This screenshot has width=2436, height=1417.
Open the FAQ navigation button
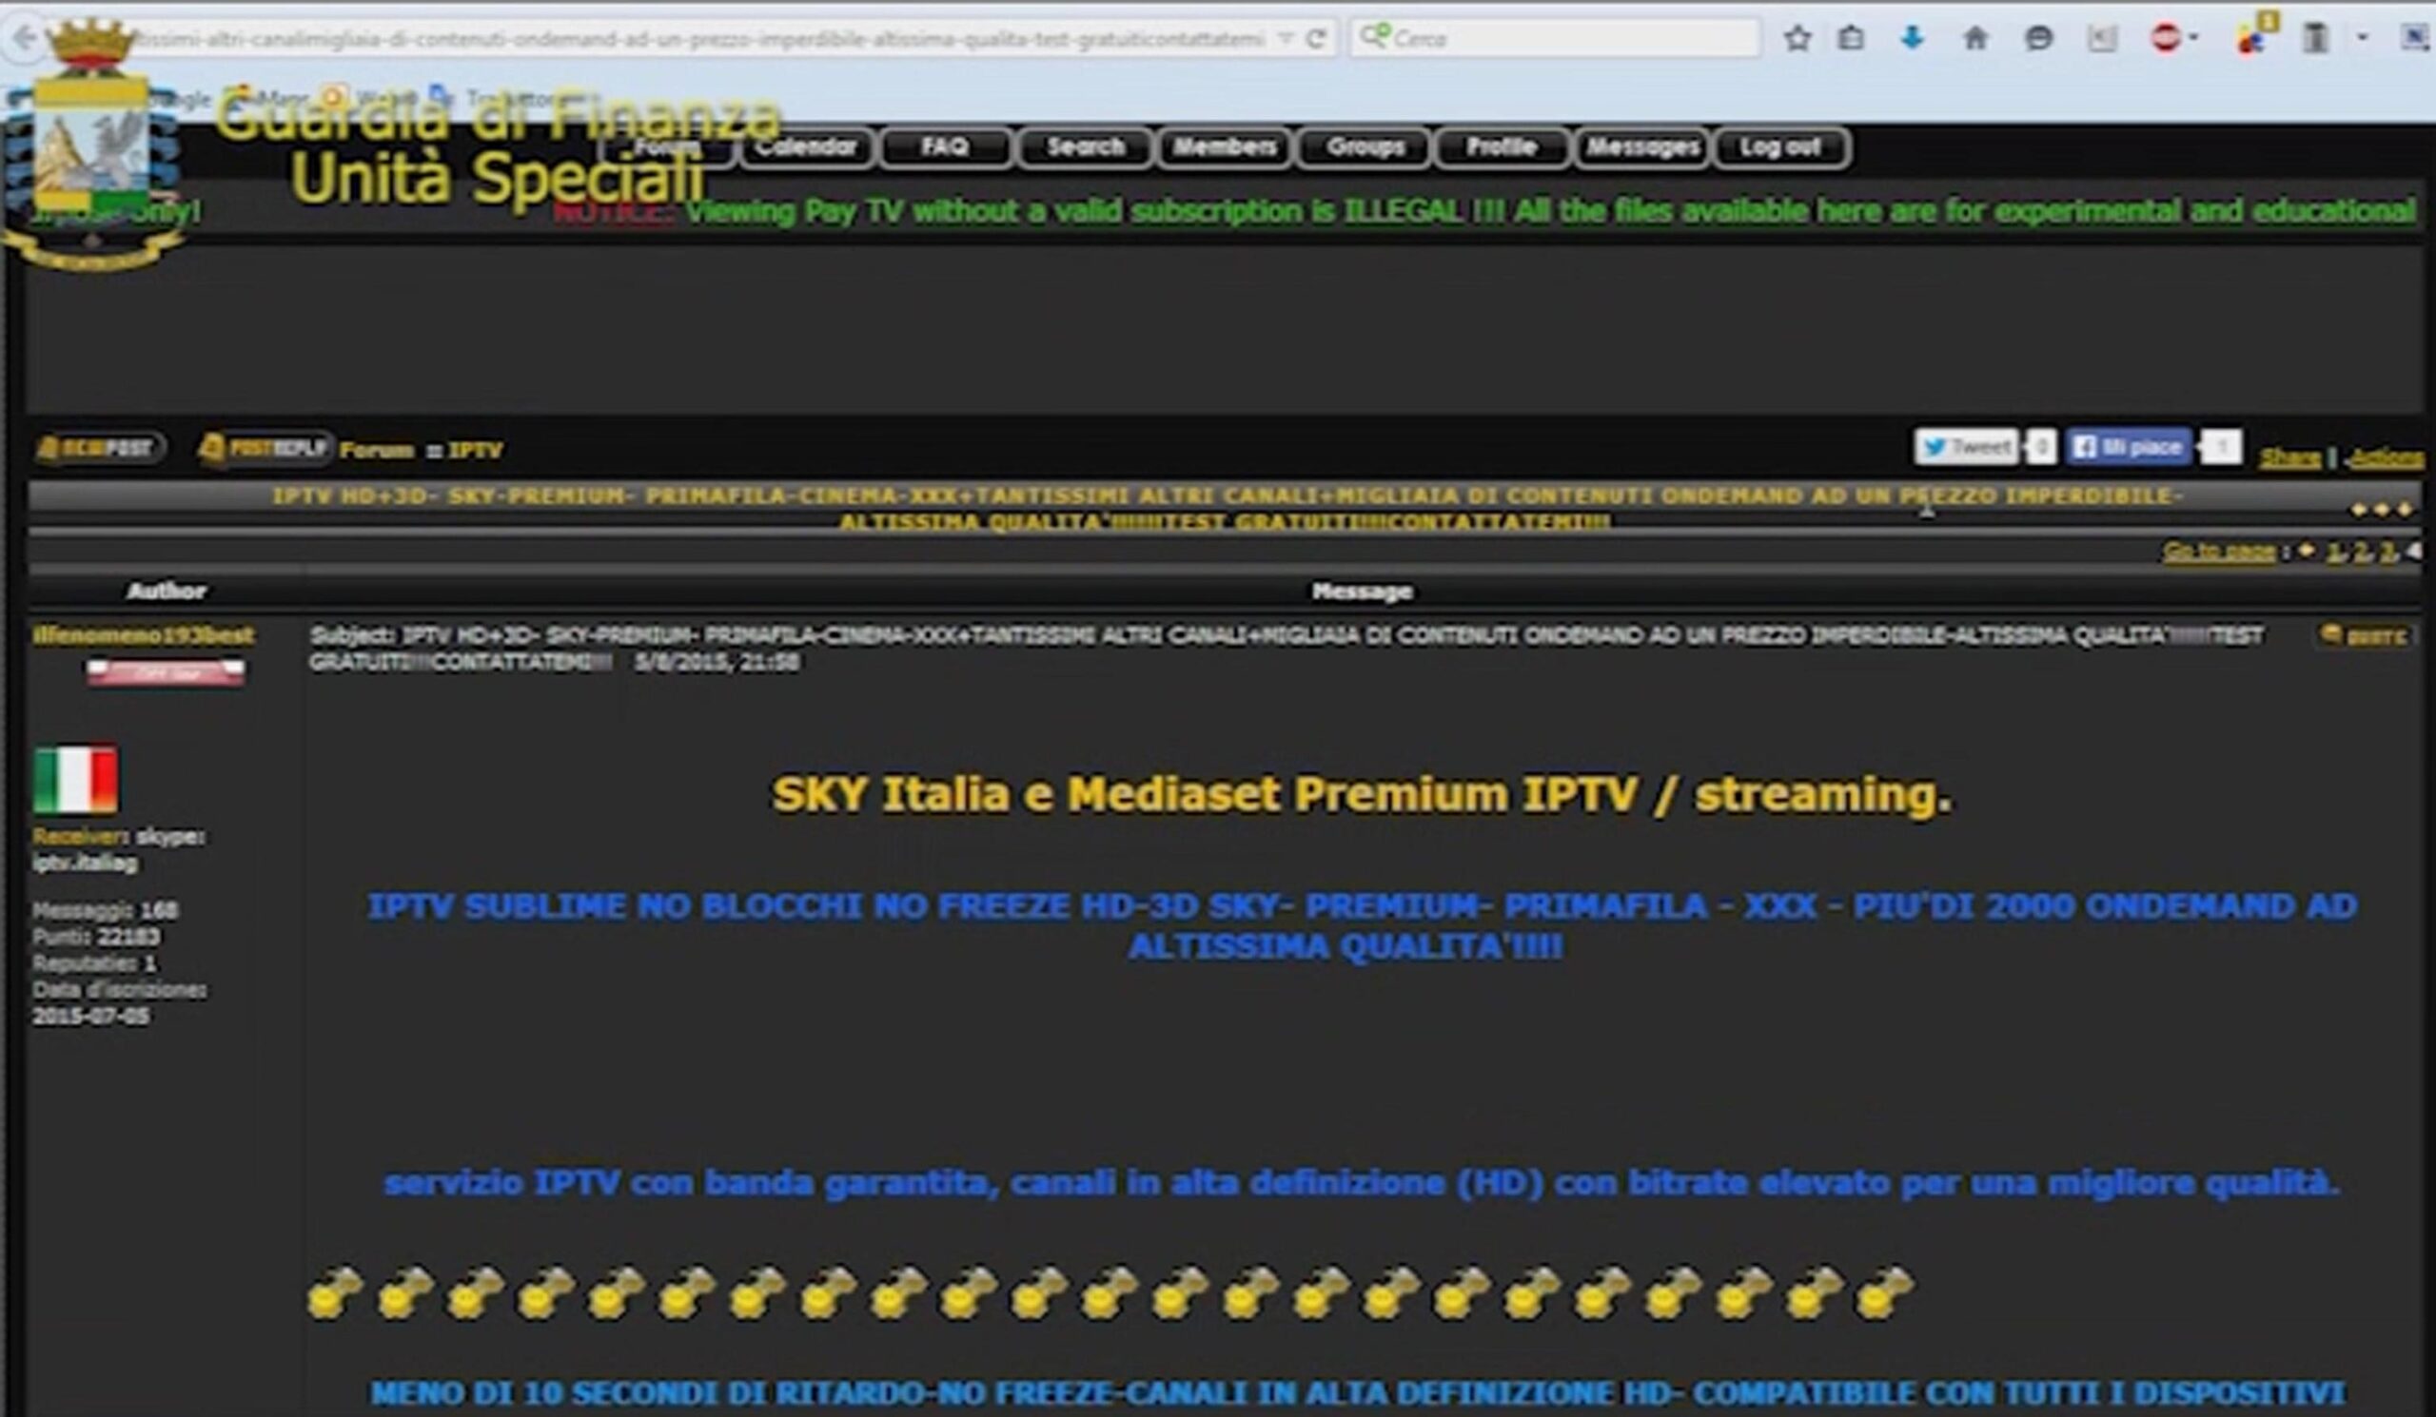point(946,147)
